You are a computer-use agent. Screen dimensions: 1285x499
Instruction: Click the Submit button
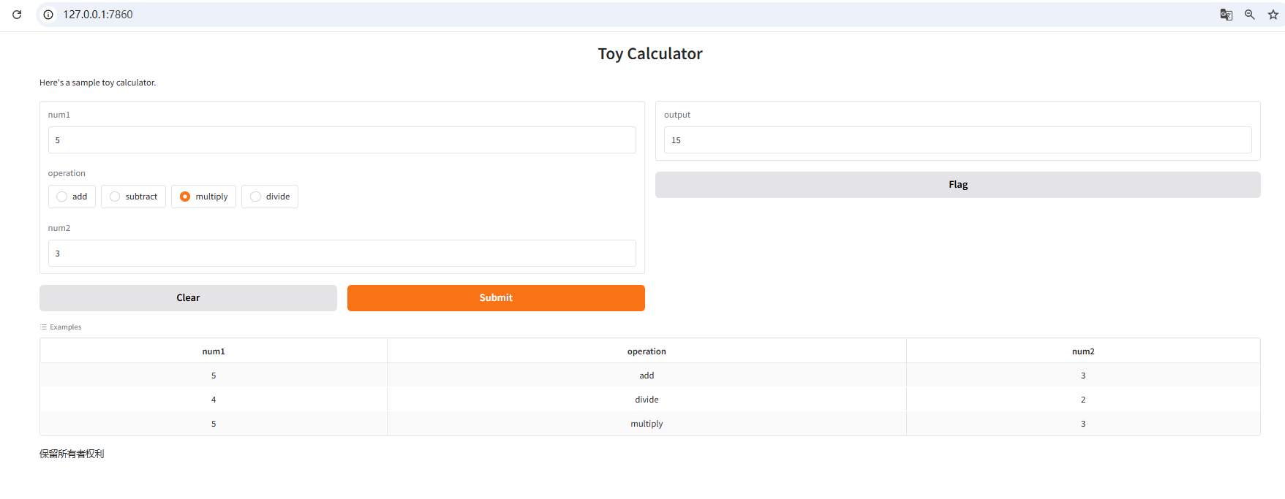click(496, 298)
